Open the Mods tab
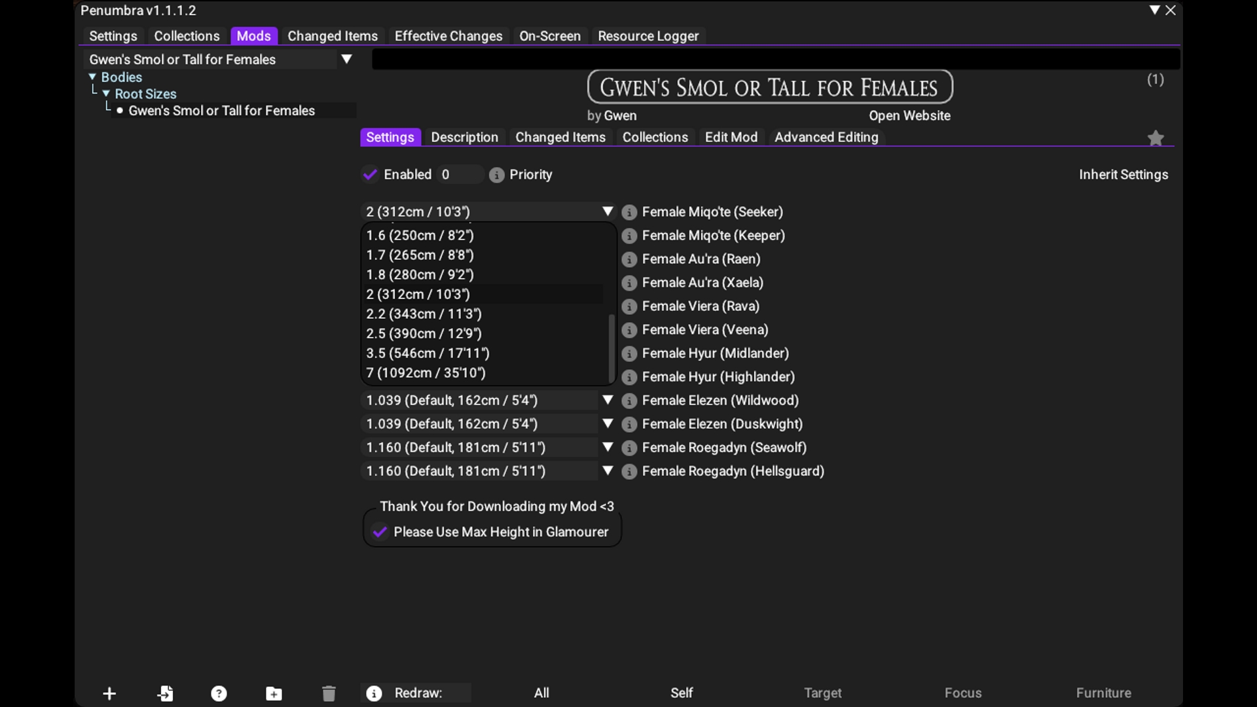The height and width of the screenshot is (707, 1257). [253, 36]
